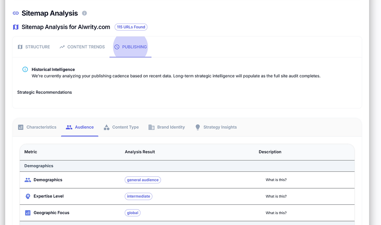Click What is this? for Geographic Focus
The image size is (381, 225).
(x=276, y=213)
